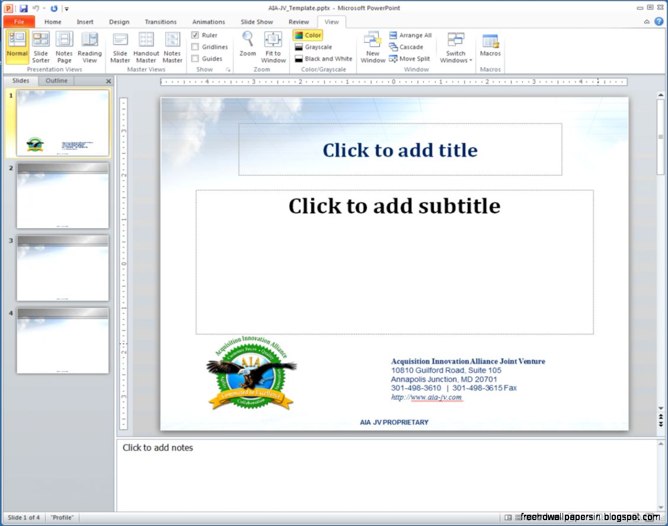The height and width of the screenshot is (526, 668).
Task: Click the PowerPoint application icon in title bar
Action: [x=8, y=8]
